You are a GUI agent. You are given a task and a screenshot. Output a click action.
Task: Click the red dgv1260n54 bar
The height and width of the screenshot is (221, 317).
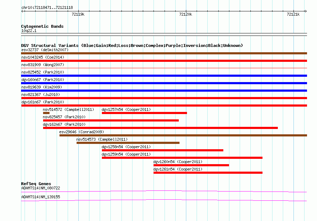click(x=191, y=165)
